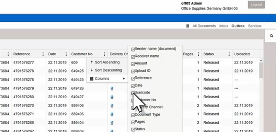Uncheck the Sender name (document) column

(133, 49)
